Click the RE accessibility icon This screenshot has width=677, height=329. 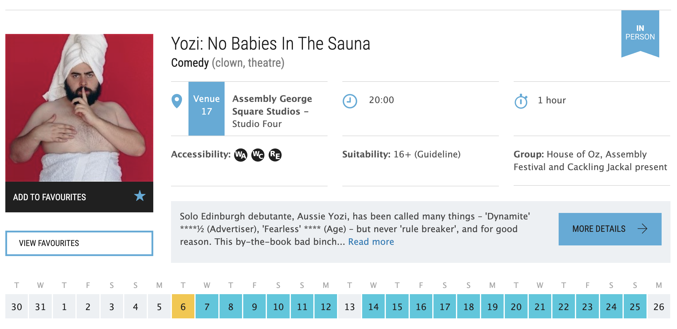point(275,155)
